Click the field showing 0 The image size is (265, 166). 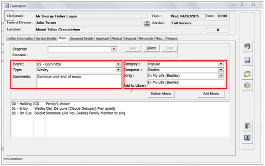tap(218, 30)
